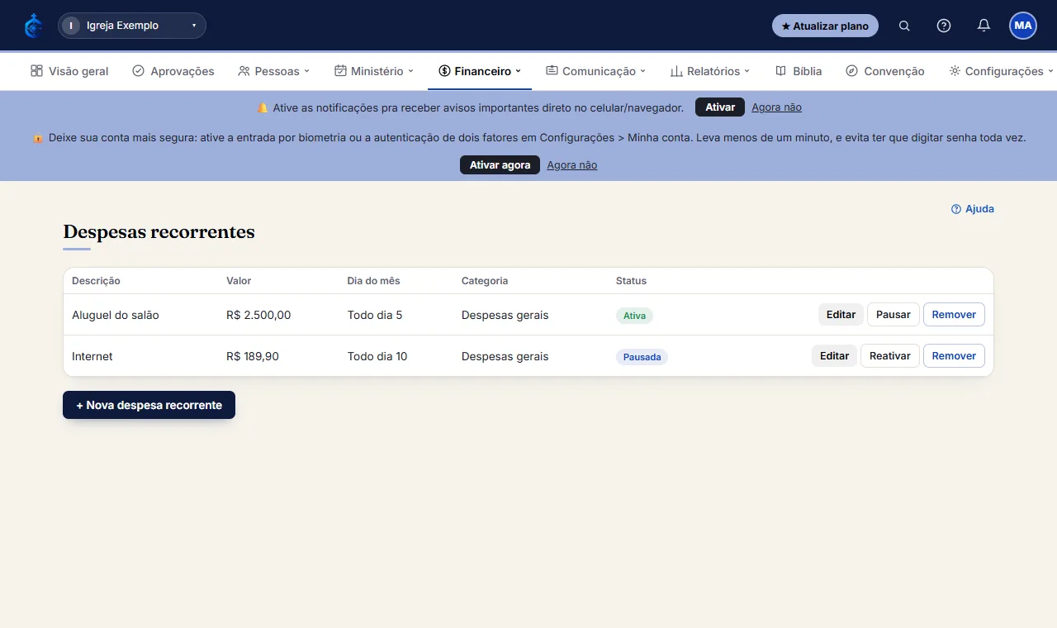The height and width of the screenshot is (628, 1057).
Task: Activate notifications with Ativar button
Action: pos(720,107)
